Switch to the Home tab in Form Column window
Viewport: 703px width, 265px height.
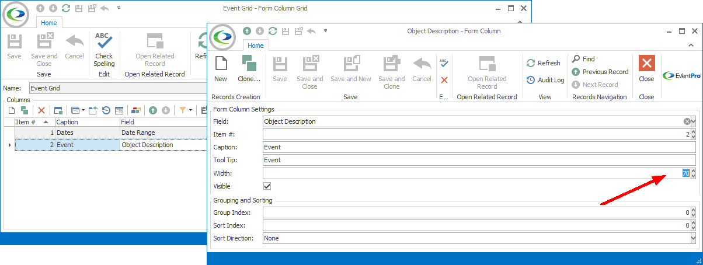256,46
